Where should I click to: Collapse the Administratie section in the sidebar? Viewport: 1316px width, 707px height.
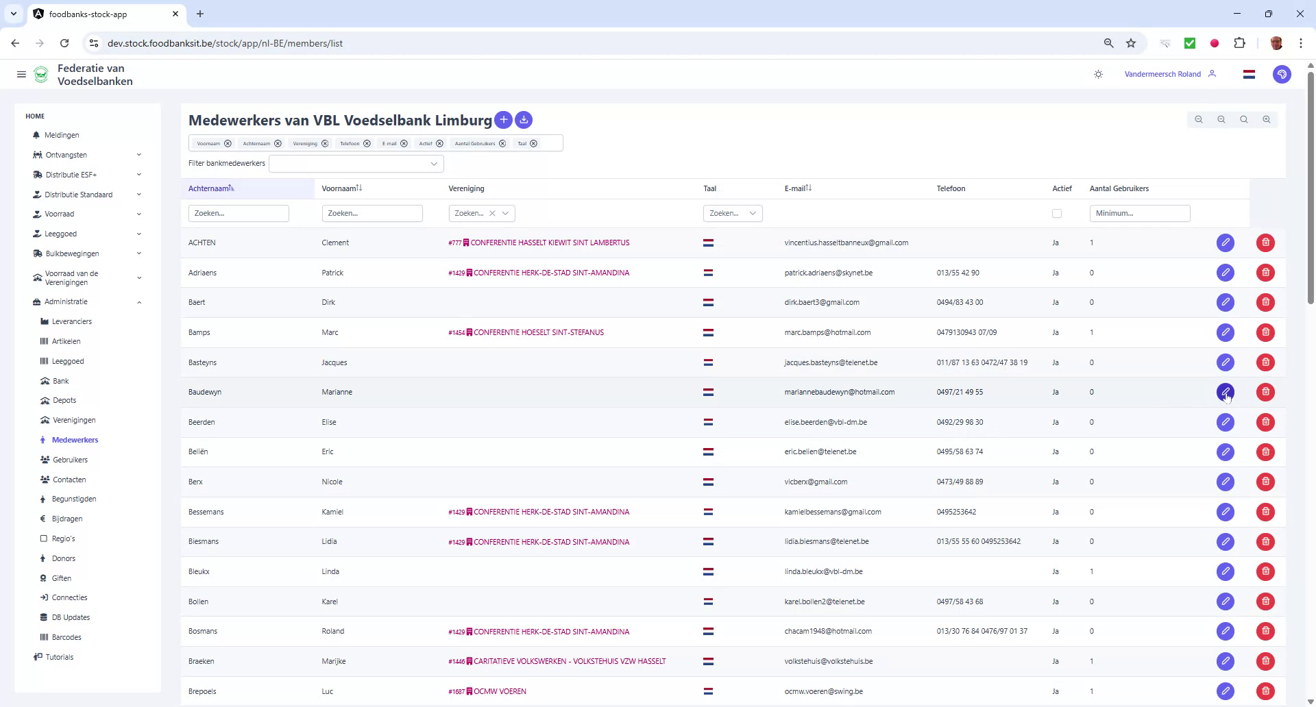[x=139, y=302]
